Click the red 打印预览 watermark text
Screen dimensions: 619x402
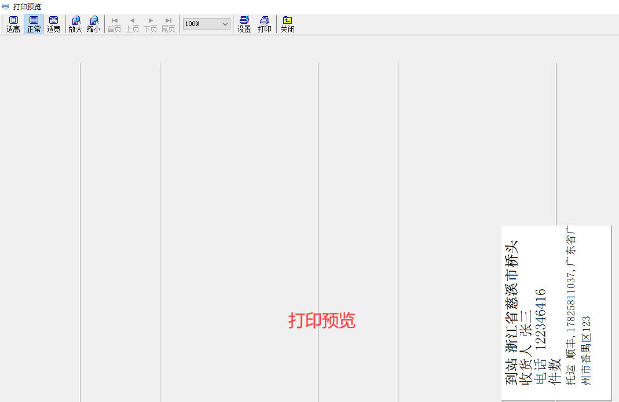point(322,320)
